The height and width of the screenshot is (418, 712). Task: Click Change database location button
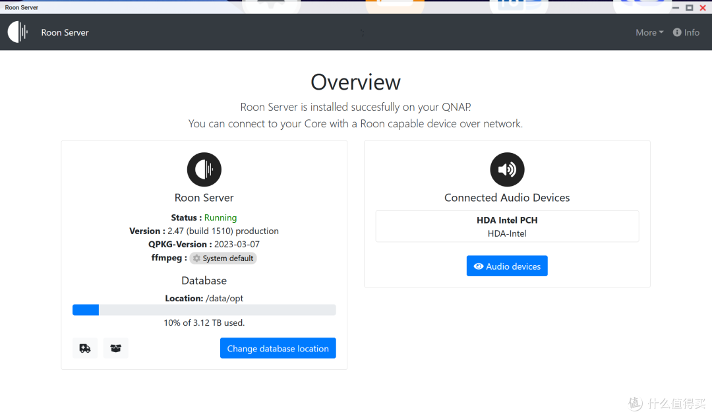pyautogui.click(x=278, y=349)
